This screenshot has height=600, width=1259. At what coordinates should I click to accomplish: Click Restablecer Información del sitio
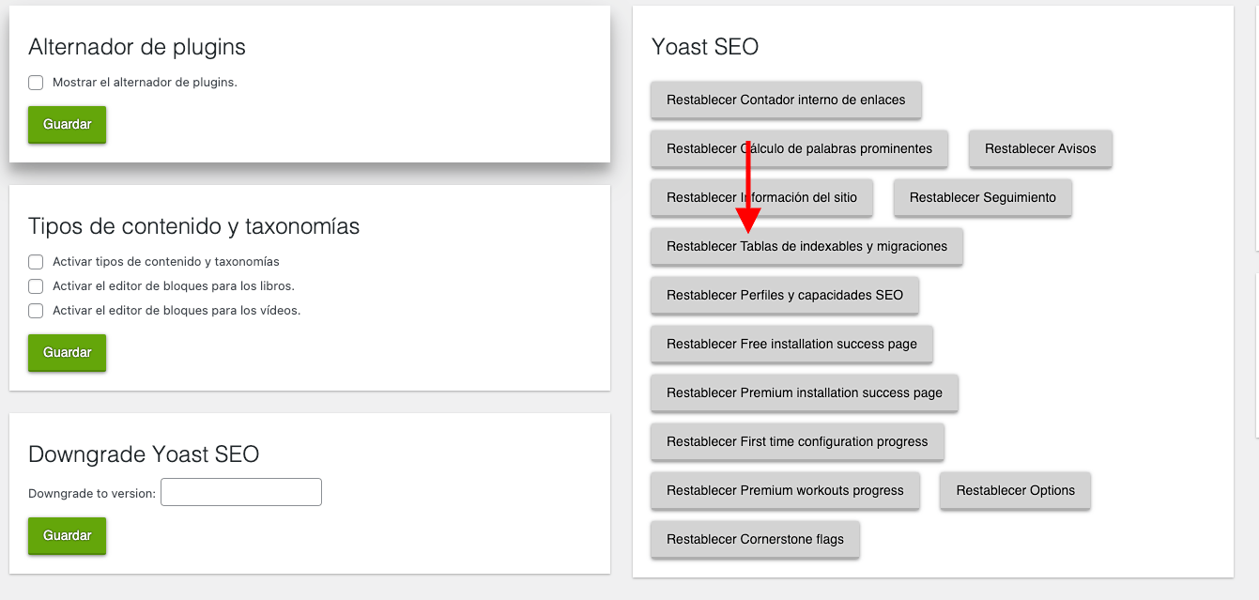761,197
